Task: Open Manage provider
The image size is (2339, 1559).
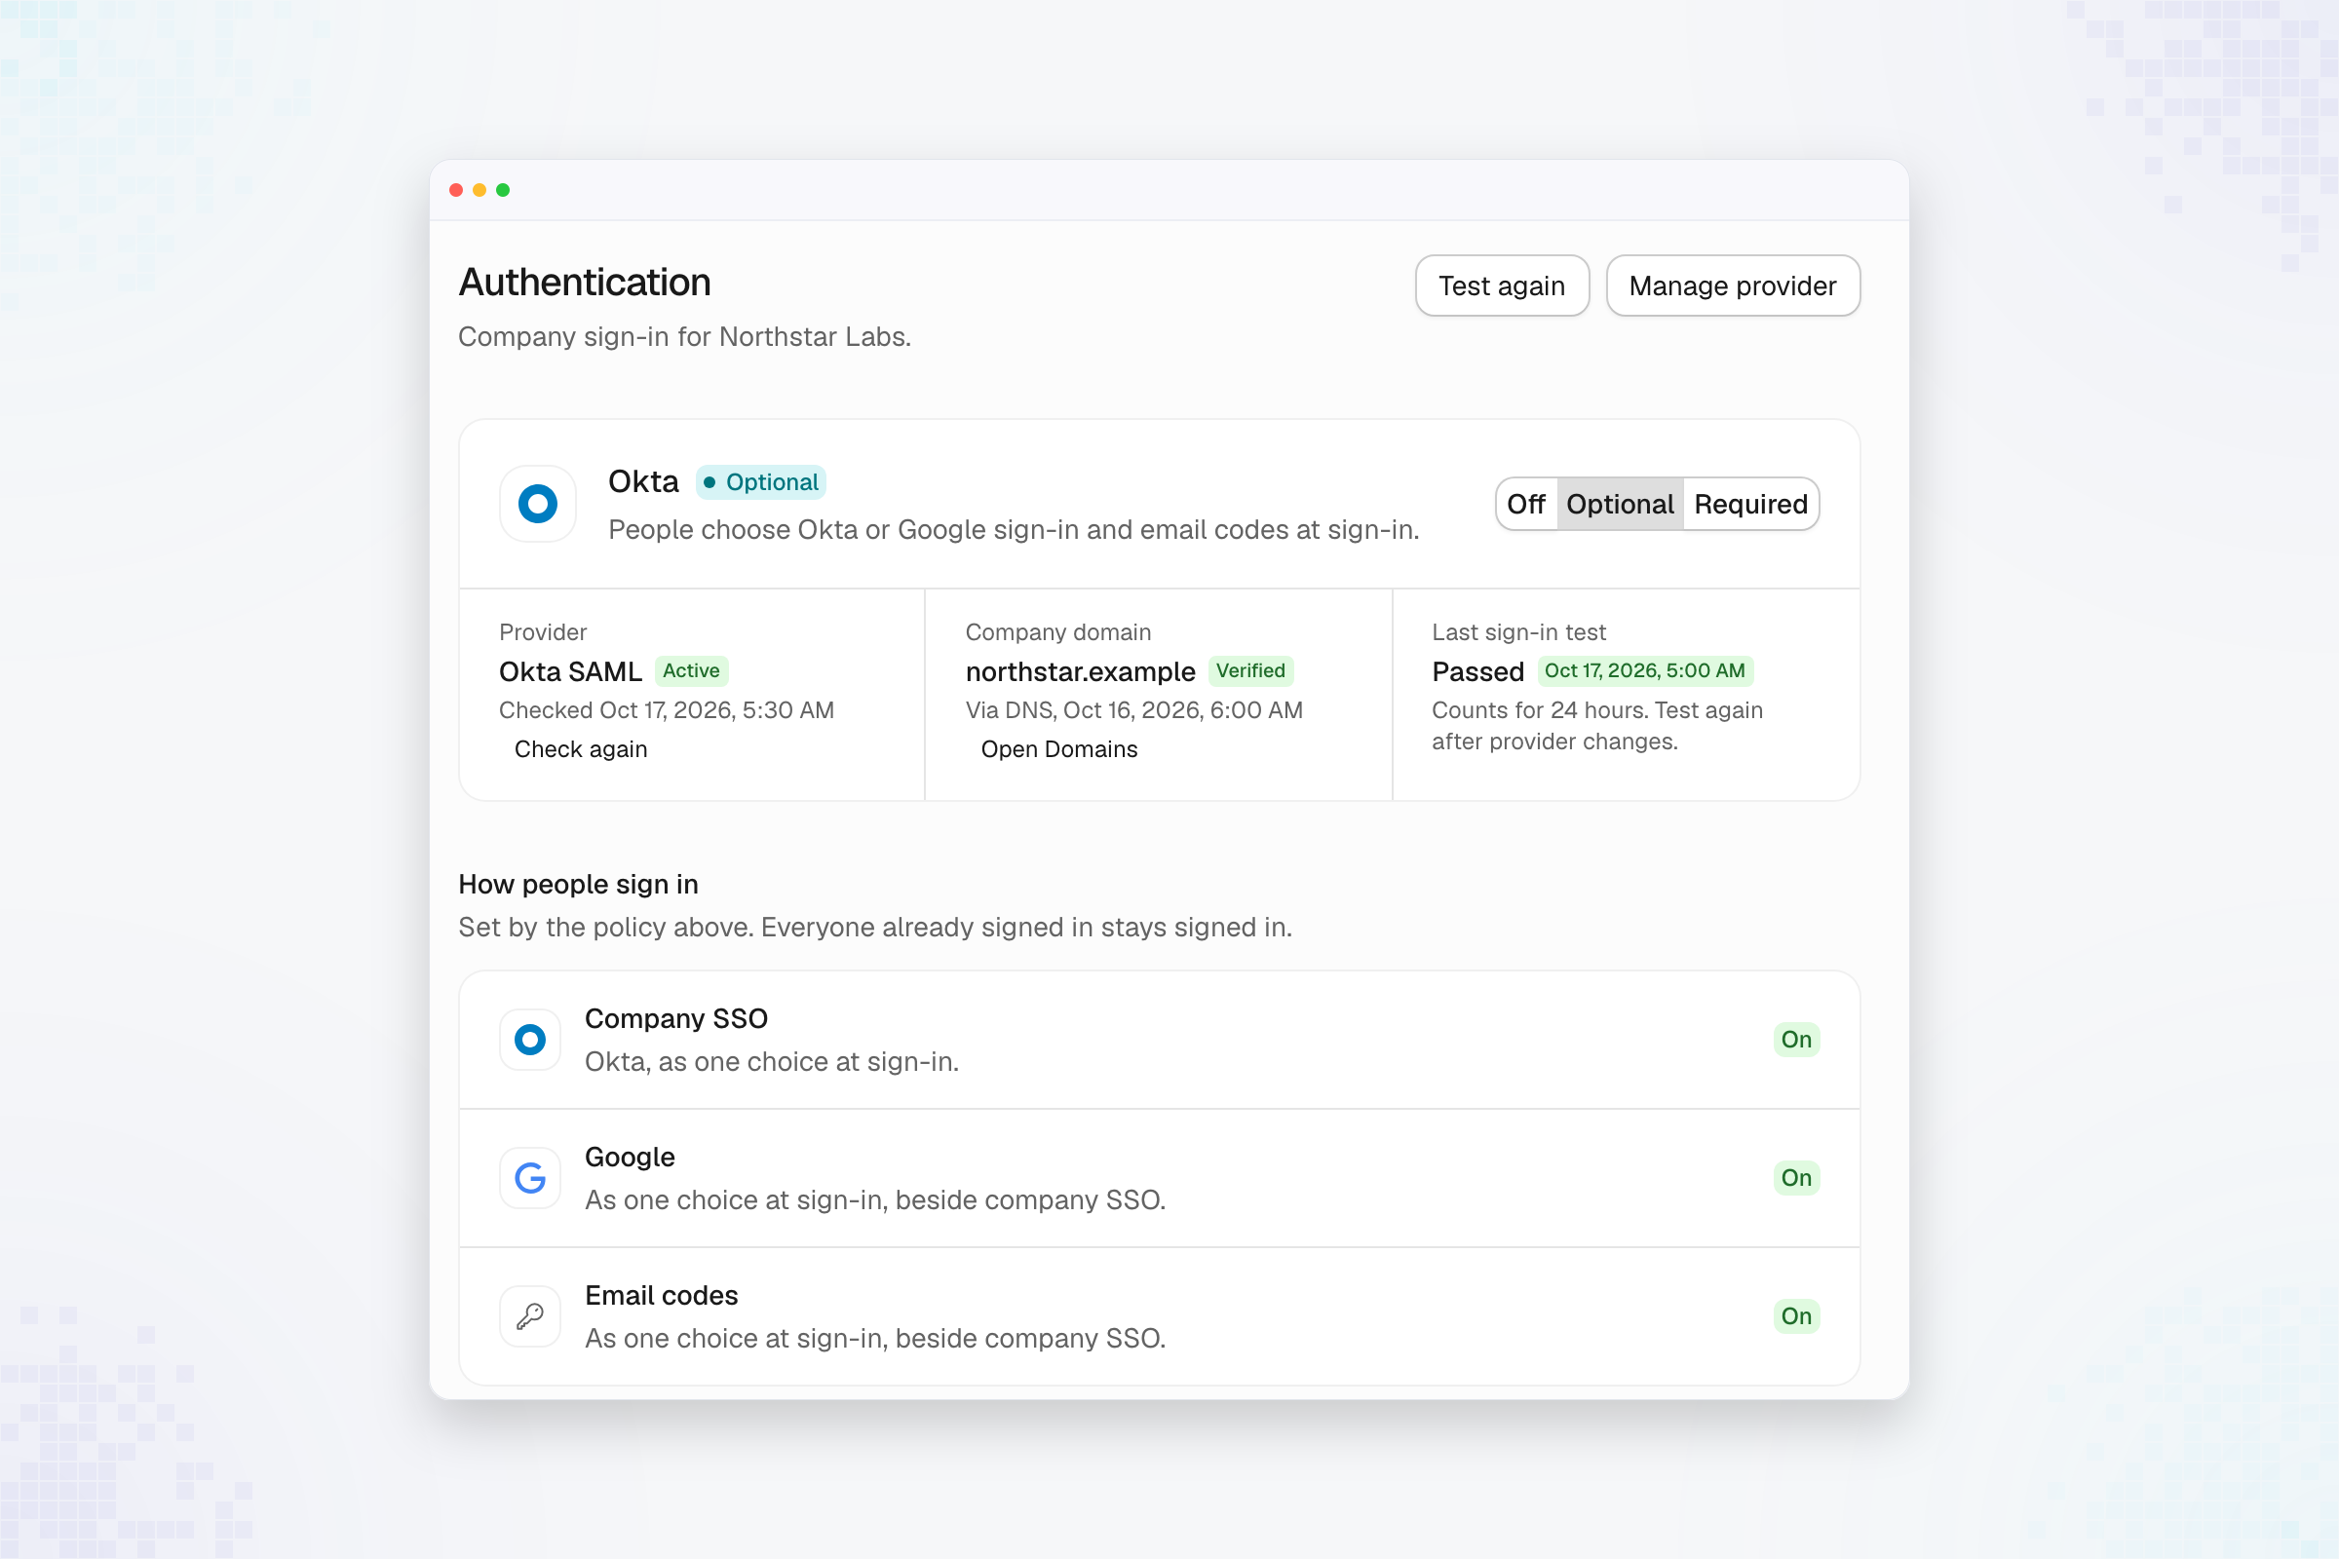Action: [x=1733, y=286]
